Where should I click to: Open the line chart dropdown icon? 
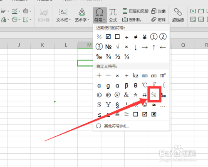click(x=16, y=11)
